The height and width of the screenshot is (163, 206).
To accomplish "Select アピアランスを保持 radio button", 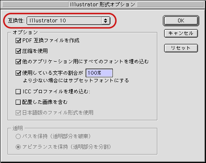I will (18, 147).
